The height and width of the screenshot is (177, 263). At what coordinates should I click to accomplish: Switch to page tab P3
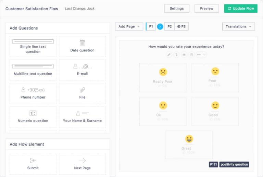(x=181, y=27)
